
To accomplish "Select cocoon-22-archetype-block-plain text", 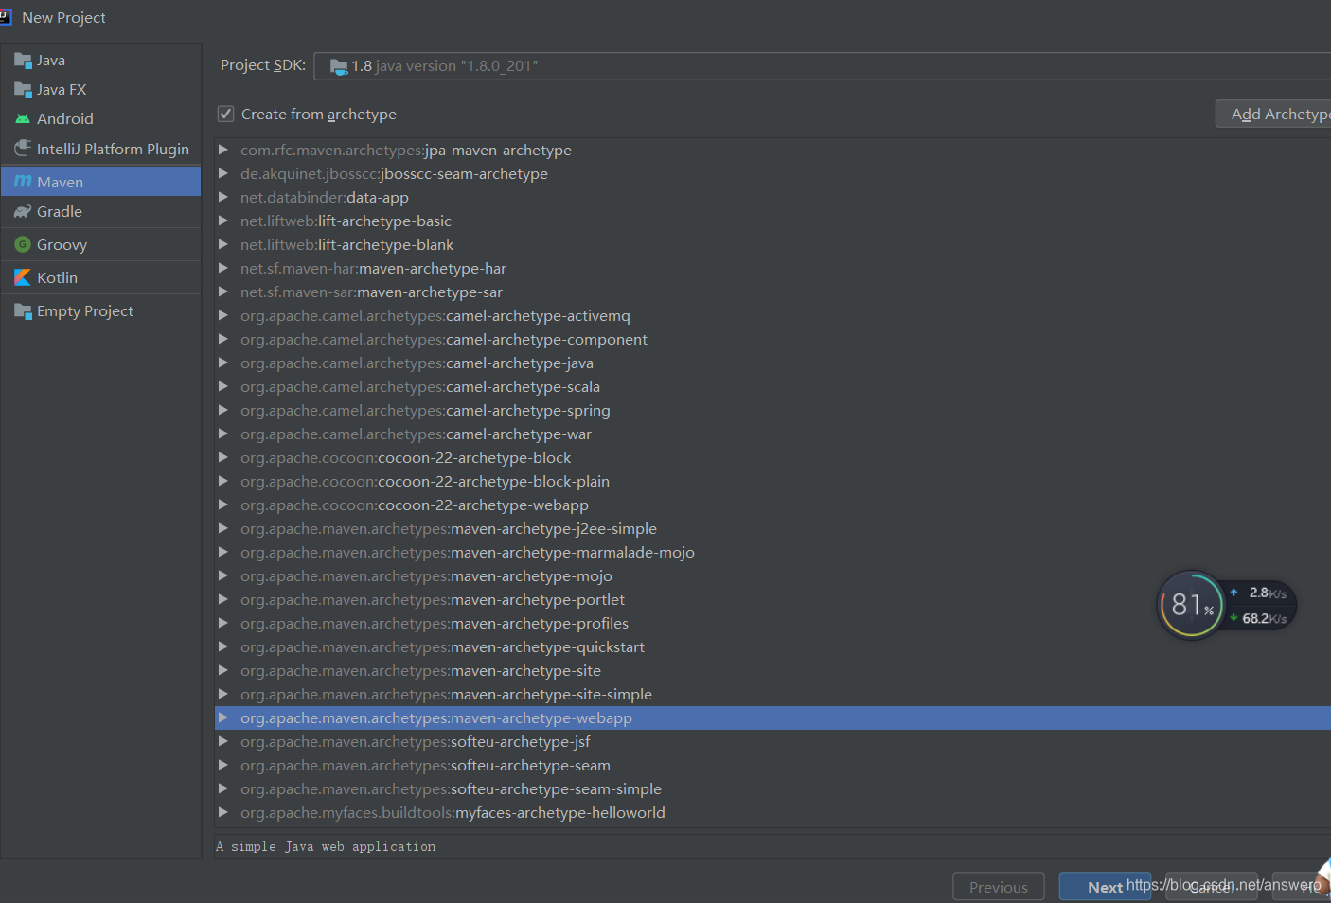I will (x=493, y=481).
